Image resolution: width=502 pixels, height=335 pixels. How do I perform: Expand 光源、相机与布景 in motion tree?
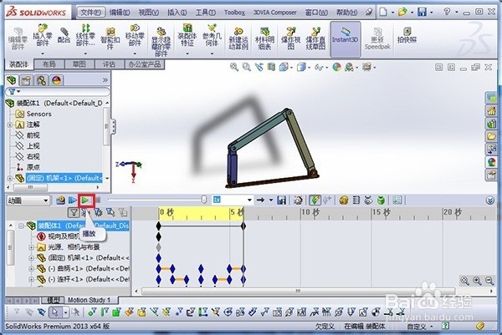32,247
